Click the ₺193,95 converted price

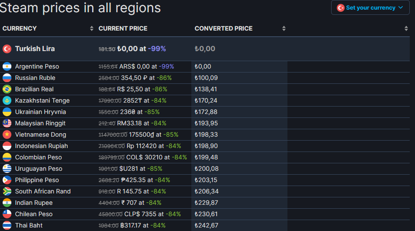click(206, 123)
